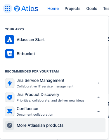This screenshot has width=109, height=140.
Task: Select the Confluence icon
Action: point(10,111)
